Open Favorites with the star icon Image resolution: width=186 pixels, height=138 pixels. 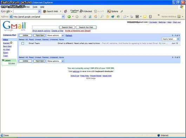tap(108, 17)
